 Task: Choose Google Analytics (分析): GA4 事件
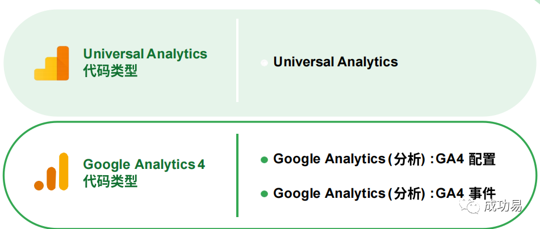tap(384, 193)
